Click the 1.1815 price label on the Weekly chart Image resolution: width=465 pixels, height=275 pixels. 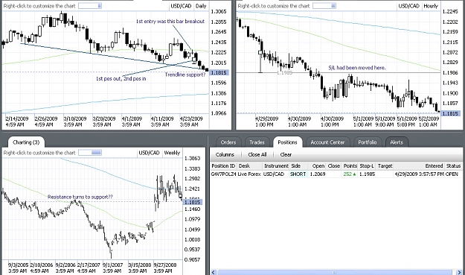(193, 202)
